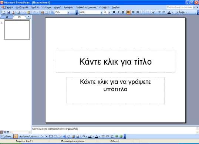Apply numbered list formatting
Screen dimensions: 199x144
[143, 12]
